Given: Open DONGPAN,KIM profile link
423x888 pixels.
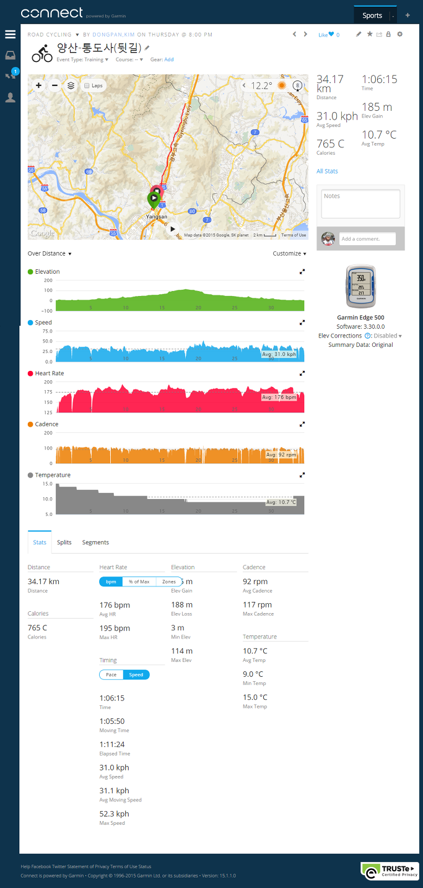Looking at the screenshot, I should pyautogui.click(x=113, y=35).
